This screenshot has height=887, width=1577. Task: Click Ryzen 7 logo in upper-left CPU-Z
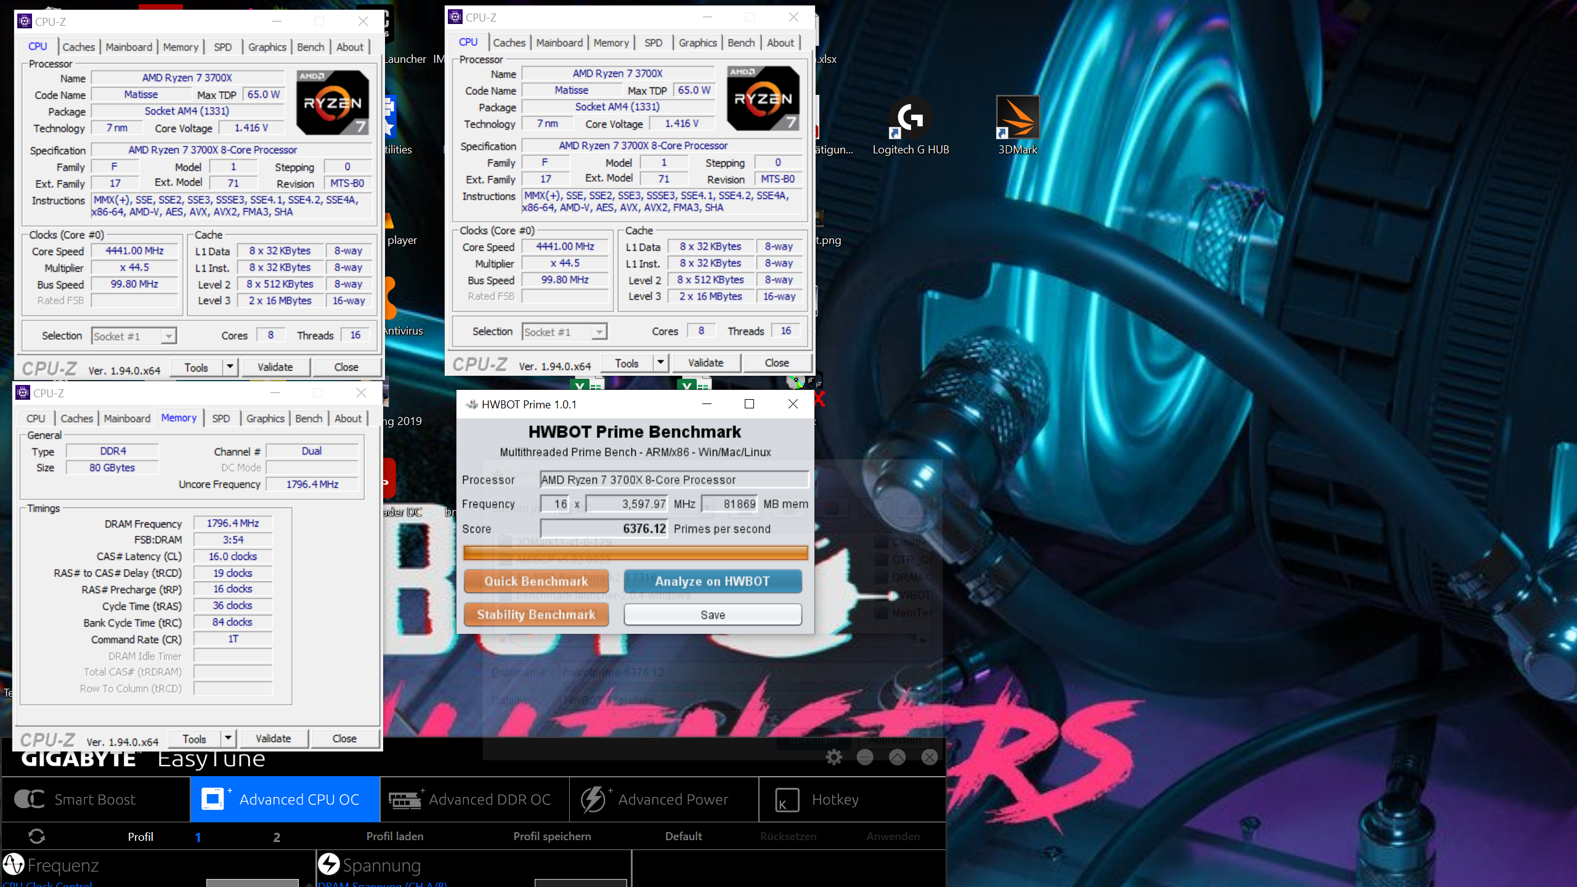333,102
